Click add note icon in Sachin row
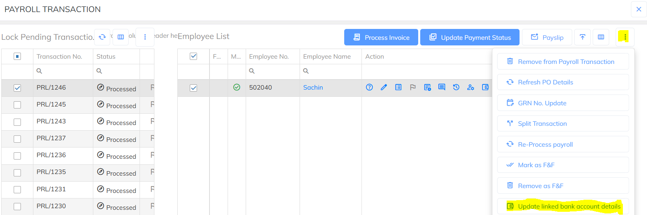Image resolution: width=647 pixels, height=215 pixels. [427, 87]
